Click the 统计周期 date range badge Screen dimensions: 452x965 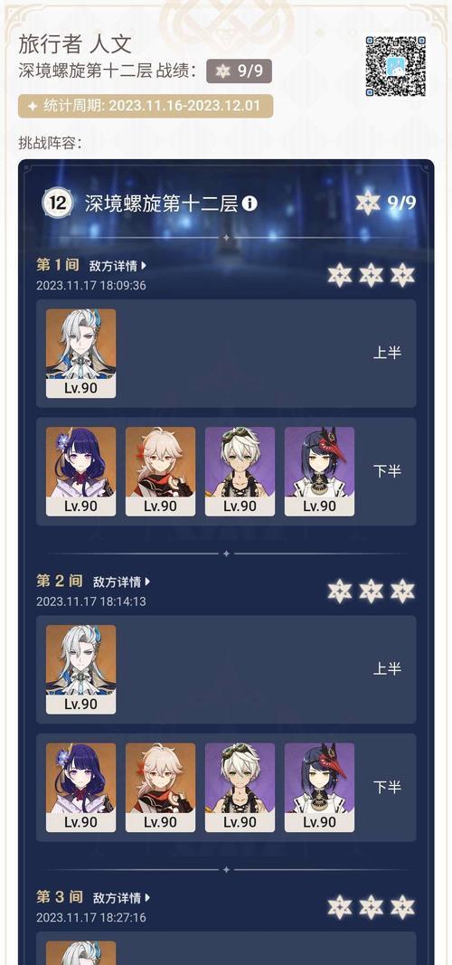click(x=146, y=106)
